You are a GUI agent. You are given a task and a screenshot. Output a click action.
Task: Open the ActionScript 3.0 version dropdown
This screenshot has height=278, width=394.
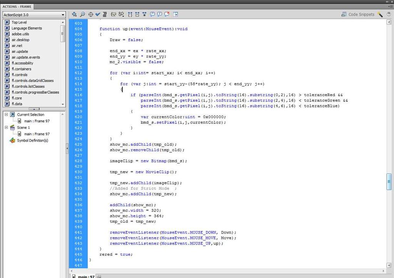(x=34, y=15)
